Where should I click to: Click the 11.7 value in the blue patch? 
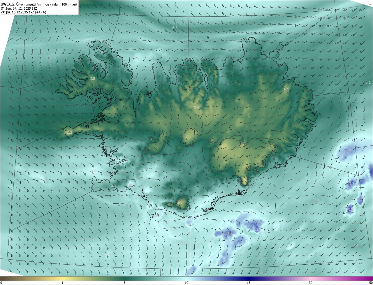click(348, 151)
